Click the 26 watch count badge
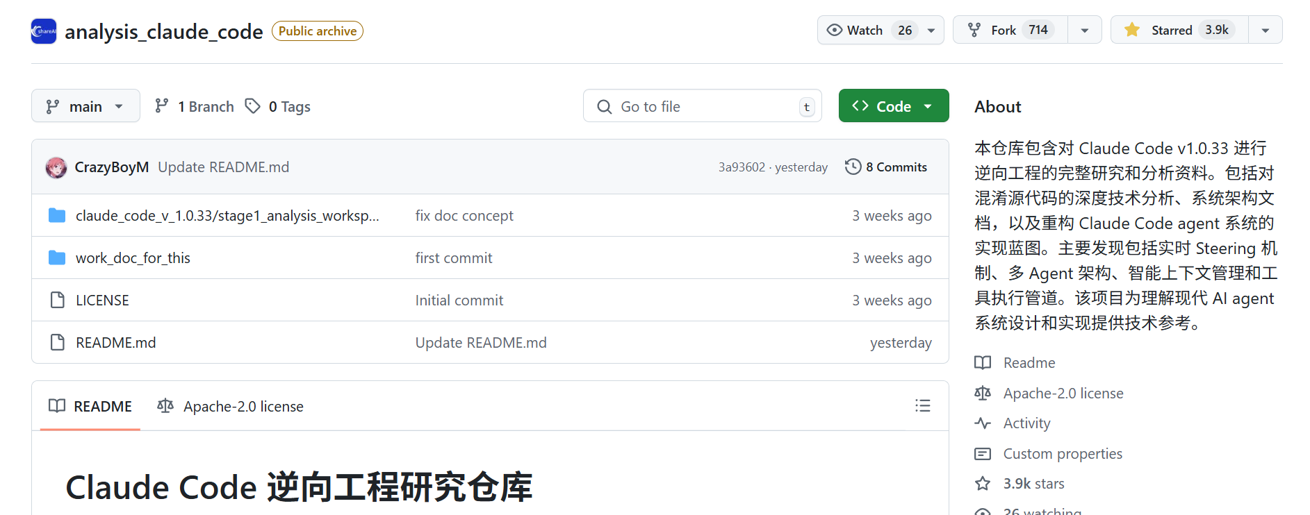Screen dimensions: 1310x515 click(905, 30)
